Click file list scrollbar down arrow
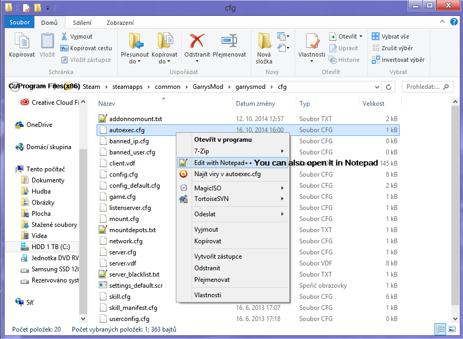463x339 pixels. click(x=455, y=319)
